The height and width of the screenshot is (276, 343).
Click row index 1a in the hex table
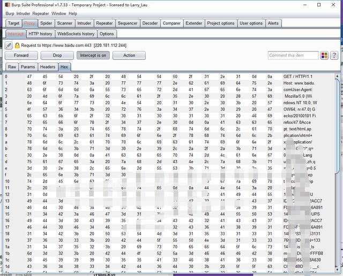(x=7, y=247)
